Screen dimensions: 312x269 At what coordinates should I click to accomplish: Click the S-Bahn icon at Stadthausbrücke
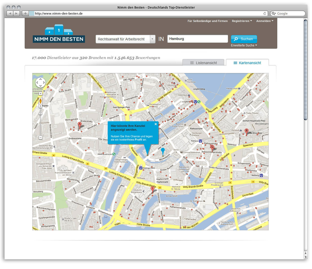[114, 154]
